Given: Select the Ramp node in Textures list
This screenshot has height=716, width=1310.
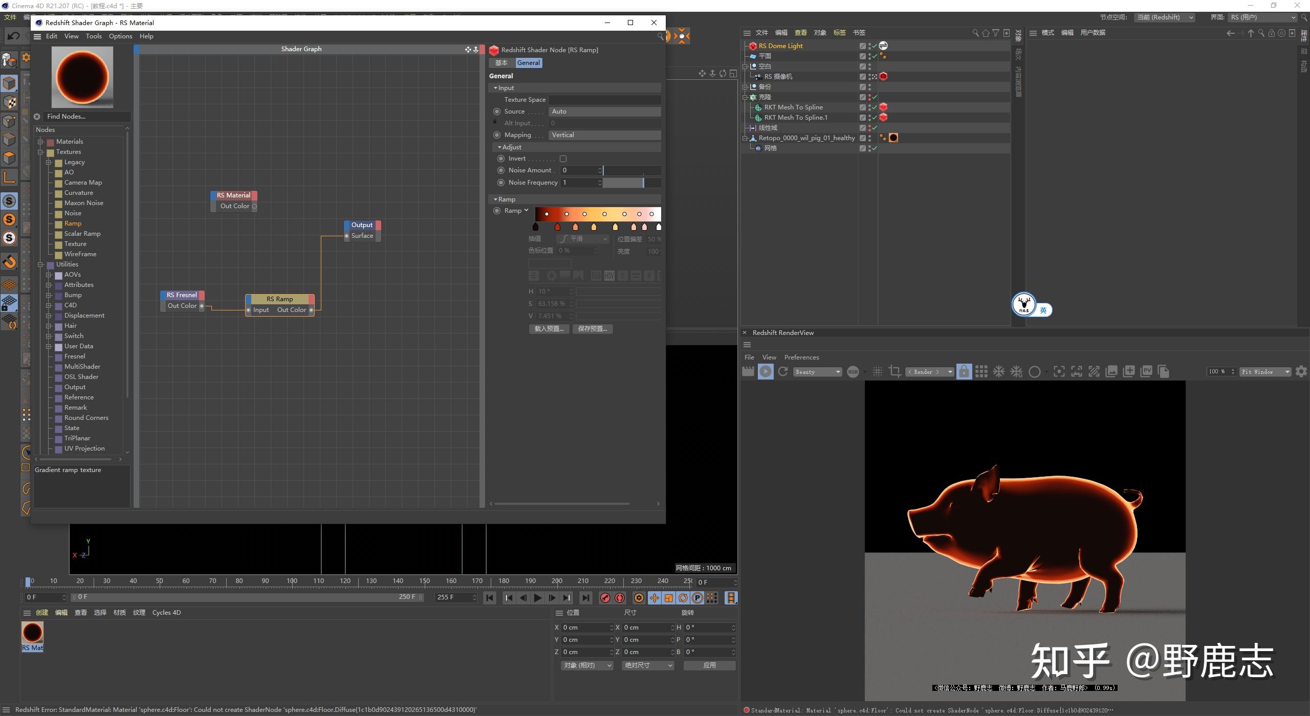Looking at the screenshot, I should click(x=73, y=223).
